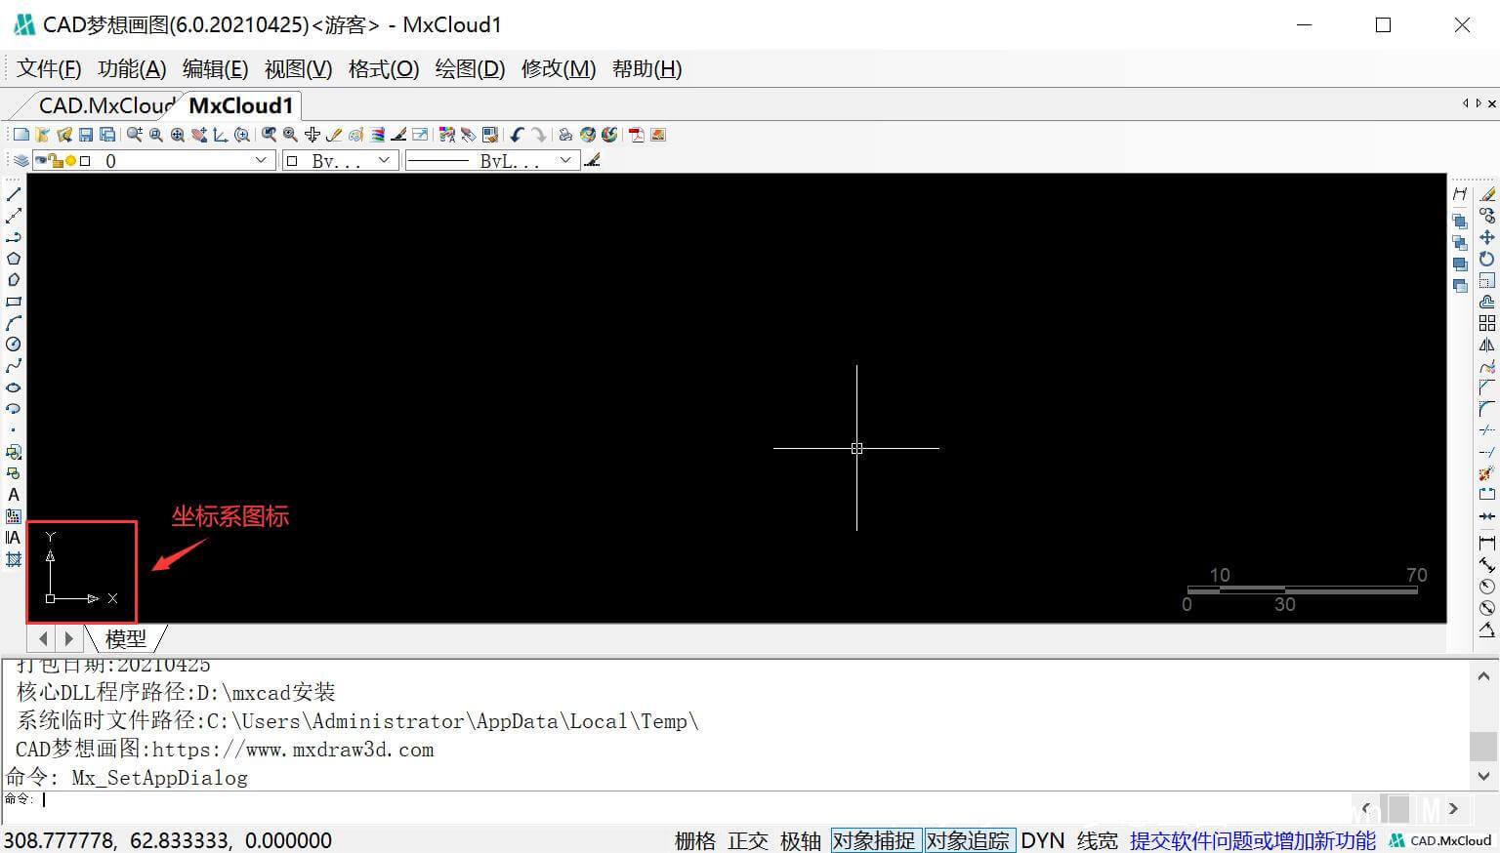
Task: Select the Circle drawing tool
Action: pos(14,345)
